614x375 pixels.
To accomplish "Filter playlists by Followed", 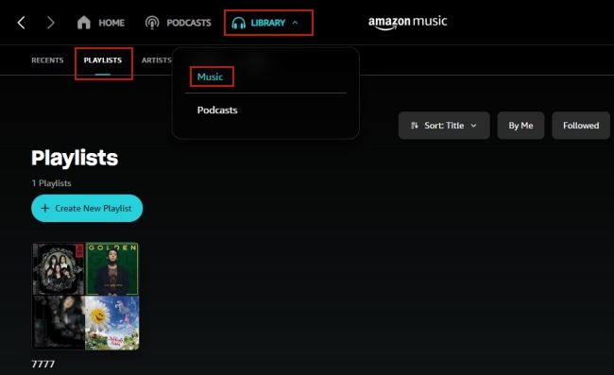I will (581, 126).
